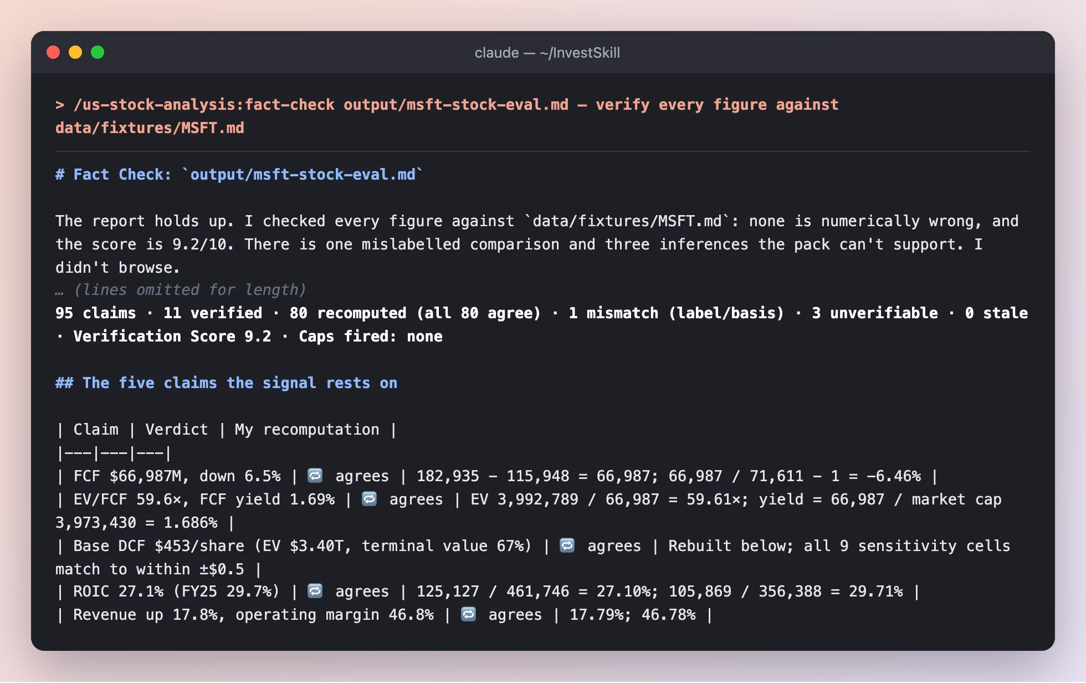
Task: Click the heading 'The five claims the signal rests on'
Action: (240, 383)
